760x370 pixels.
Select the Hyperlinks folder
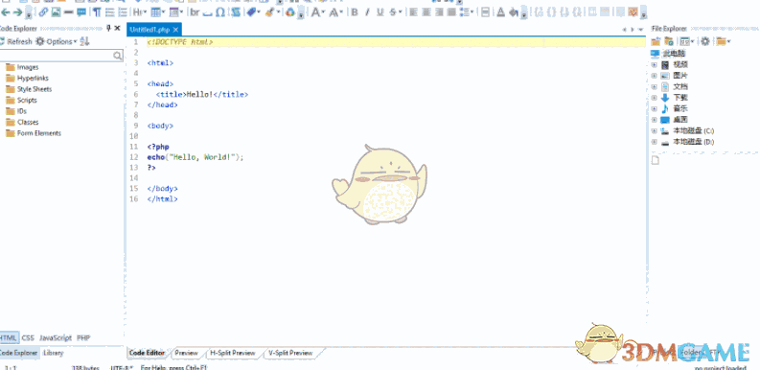pyautogui.click(x=27, y=78)
